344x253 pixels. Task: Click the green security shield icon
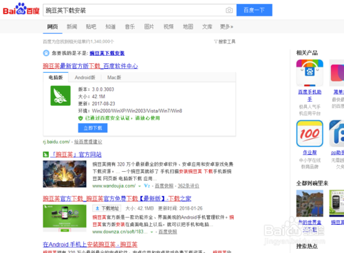[x=80, y=118]
